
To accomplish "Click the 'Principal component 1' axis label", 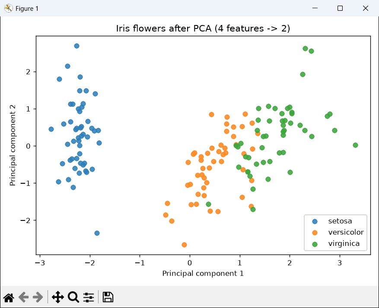I will click(203, 273).
